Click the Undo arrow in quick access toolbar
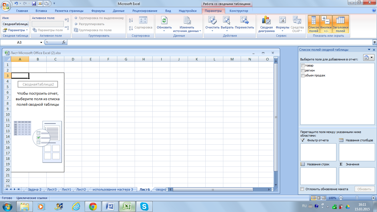377x212 pixels. (x=16, y=4)
